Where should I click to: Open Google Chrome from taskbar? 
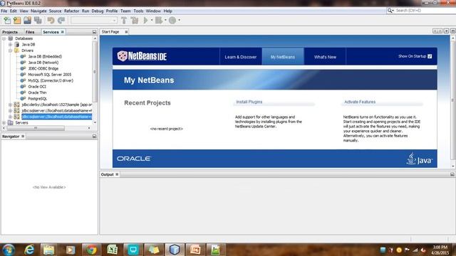click(x=91, y=250)
